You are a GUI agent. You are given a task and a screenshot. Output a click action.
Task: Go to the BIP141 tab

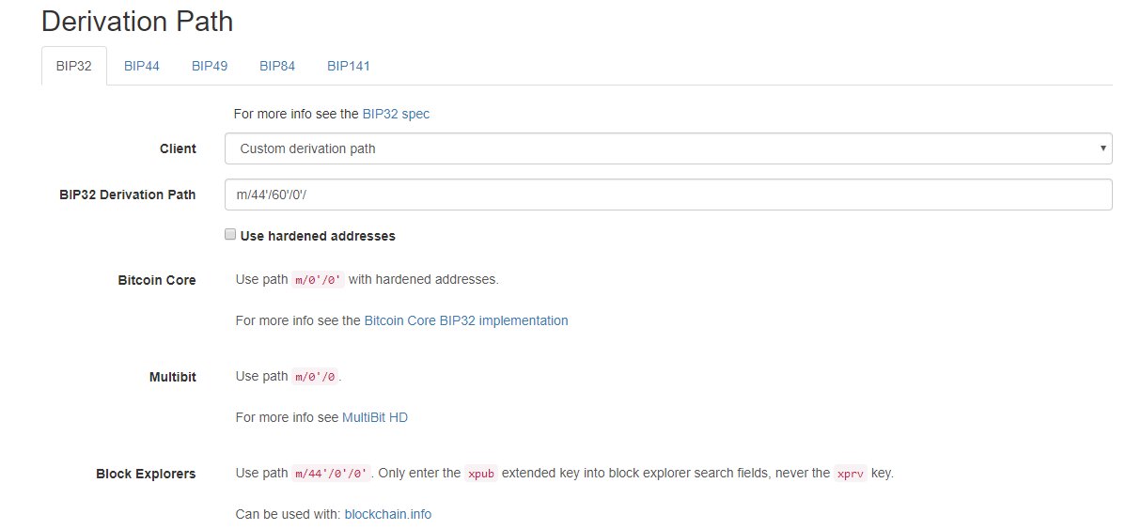(349, 66)
